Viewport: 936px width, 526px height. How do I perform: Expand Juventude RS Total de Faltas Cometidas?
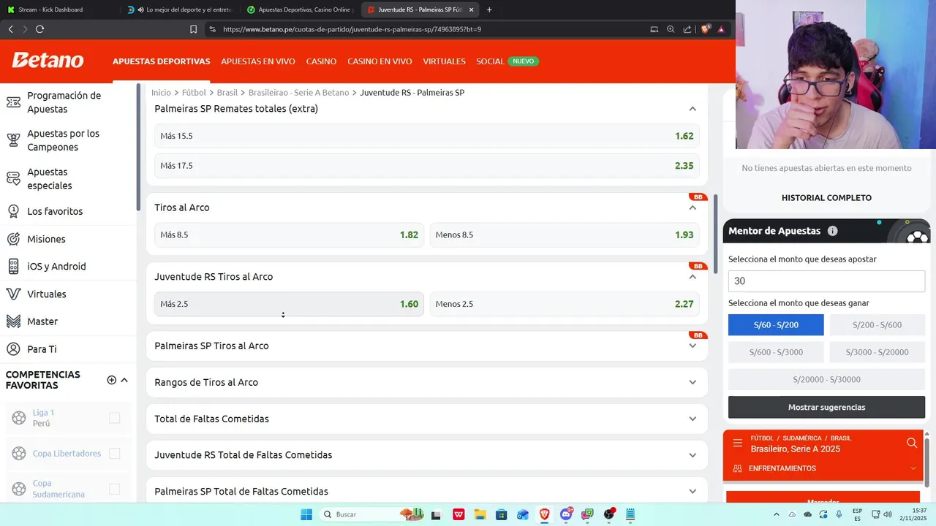692,455
